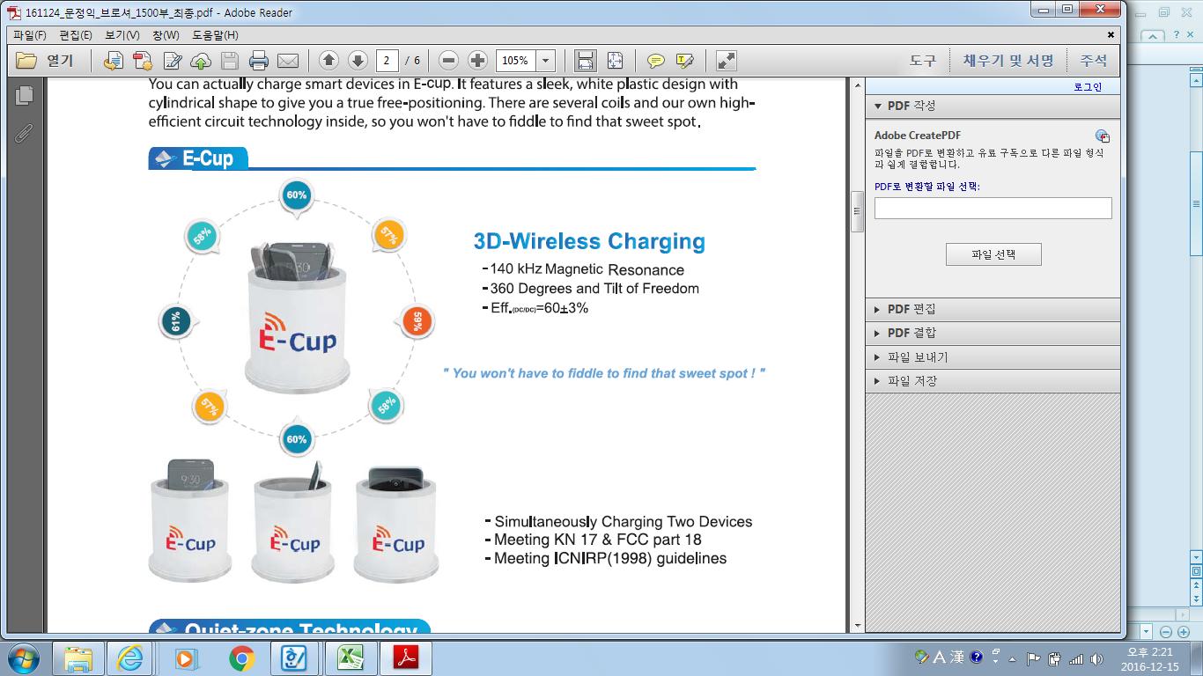
Task: Open Google Chrome from taskbar
Action: click(x=241, y=658)
